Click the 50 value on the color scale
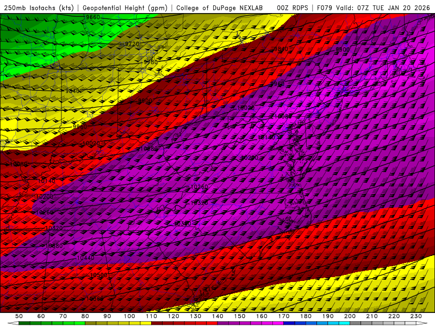Viewport: 435px width, 326px height. click(19, 316)
